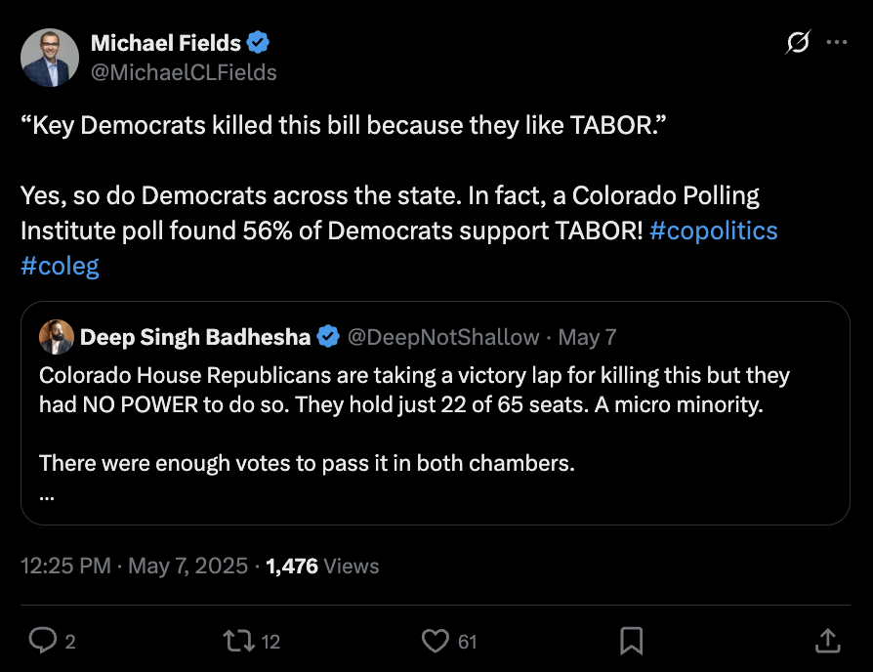The height and width of the screenshot is (672, 873).
Task: Click Deep Singh Badhesha's verified badge
Action: click(328, 337)
